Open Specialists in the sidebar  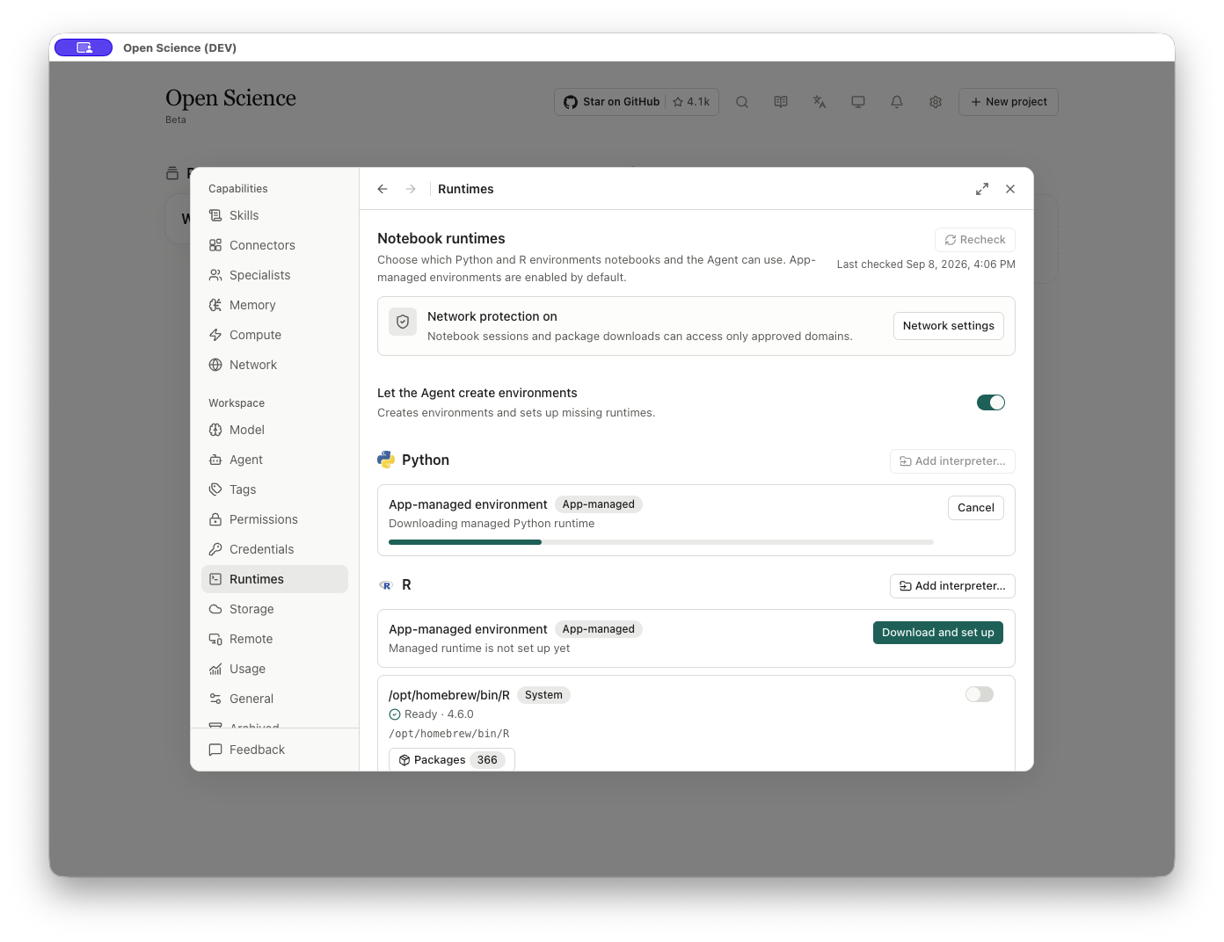coord(274,275)
